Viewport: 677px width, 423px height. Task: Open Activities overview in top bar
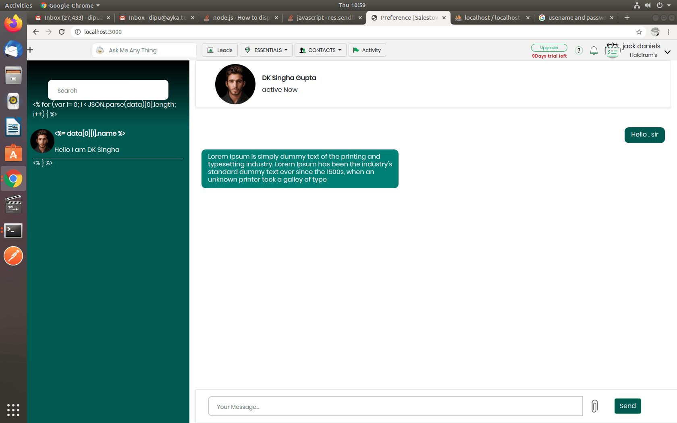(19, 5)
